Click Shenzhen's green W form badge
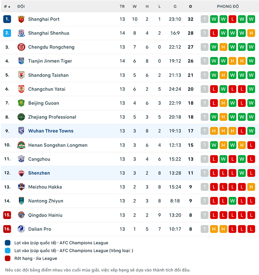The image size is (259, 275). 242,173
